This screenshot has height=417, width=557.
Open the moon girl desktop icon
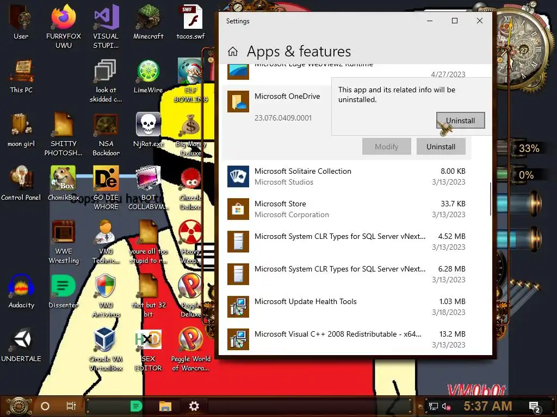[x=21, y=130]
